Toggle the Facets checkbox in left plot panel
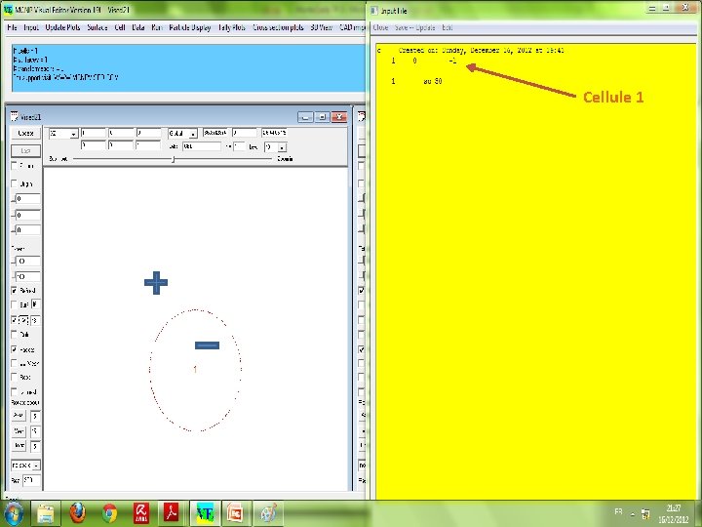The width and height of the screenshot is (702, 527). (15, 349)
